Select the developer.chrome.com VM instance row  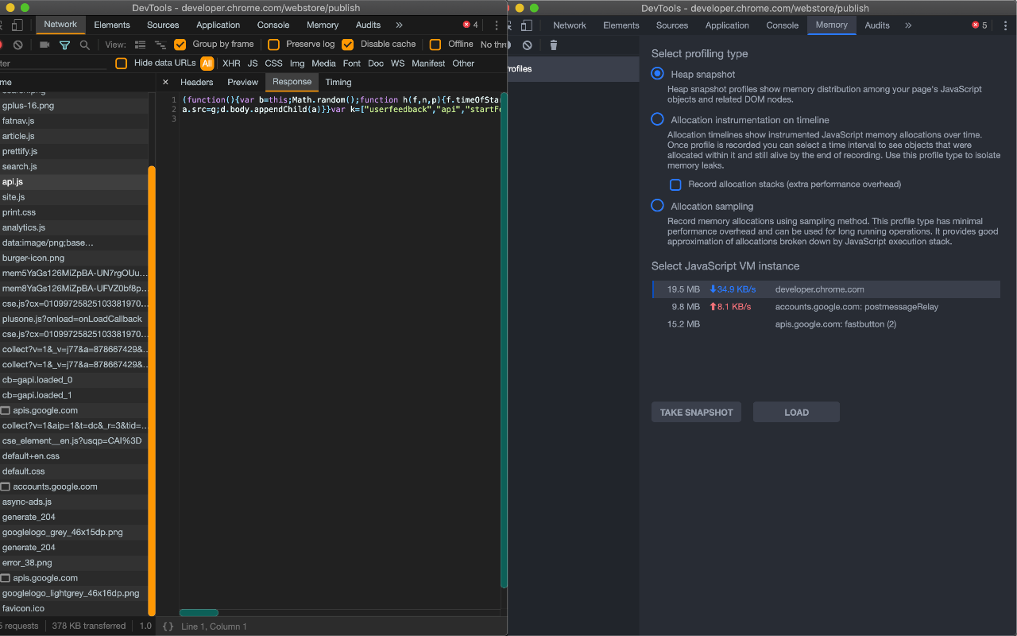tap(826, 289)
